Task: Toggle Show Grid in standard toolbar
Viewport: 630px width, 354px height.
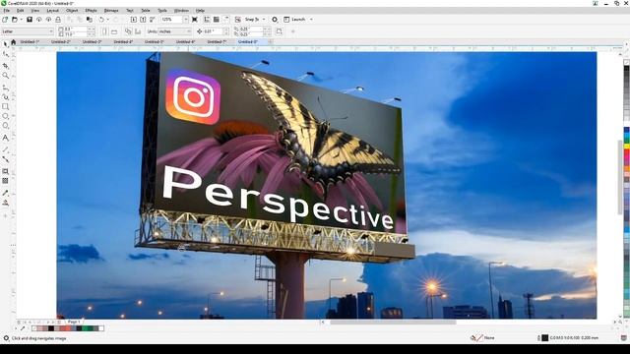Action: 217,20
